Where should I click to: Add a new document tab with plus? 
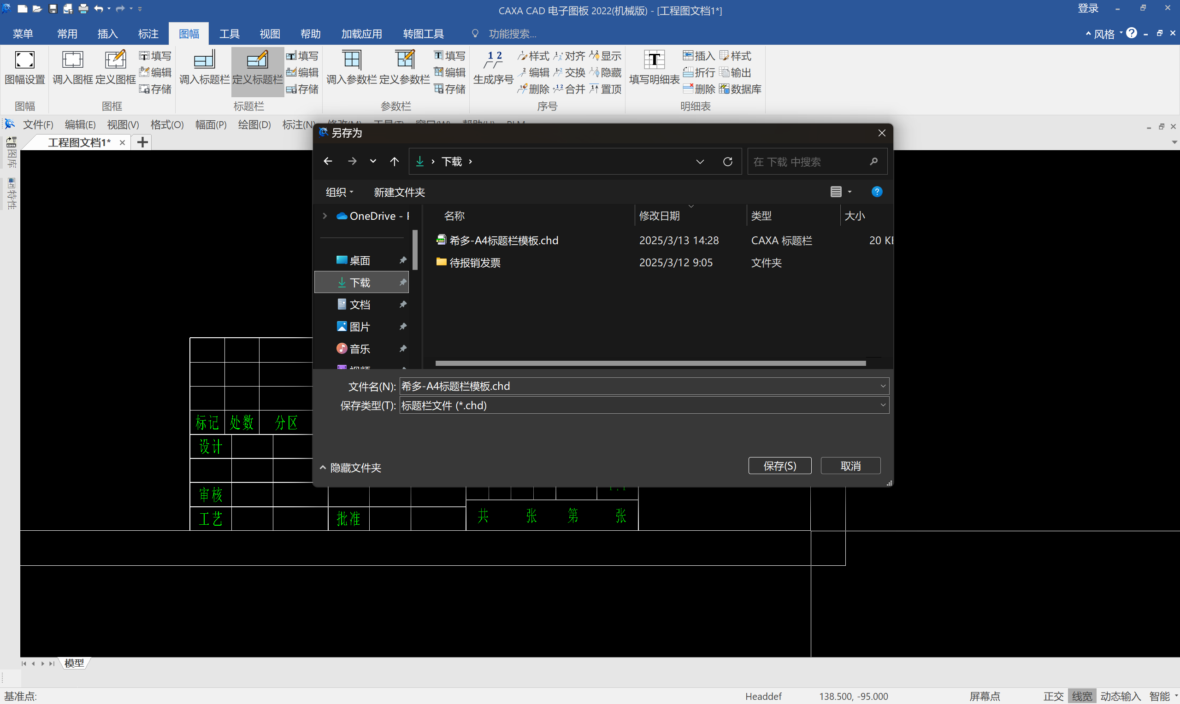[x=142, y=142]
